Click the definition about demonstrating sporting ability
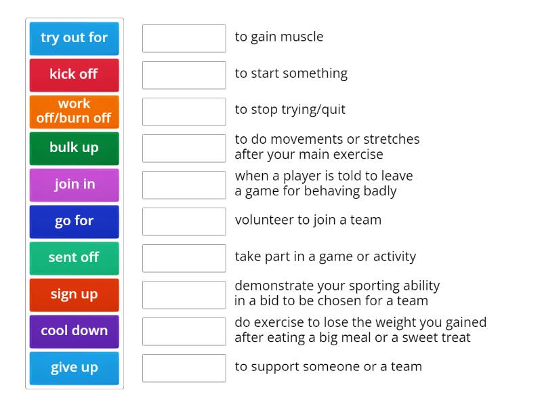The width and height of the screenshot is (542, 407). tap(338, 293)
